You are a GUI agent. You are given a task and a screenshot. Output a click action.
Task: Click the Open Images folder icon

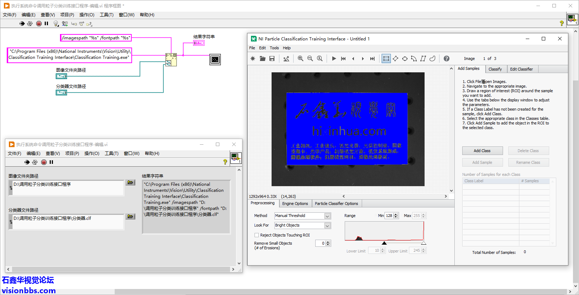(x=262, y=59)
